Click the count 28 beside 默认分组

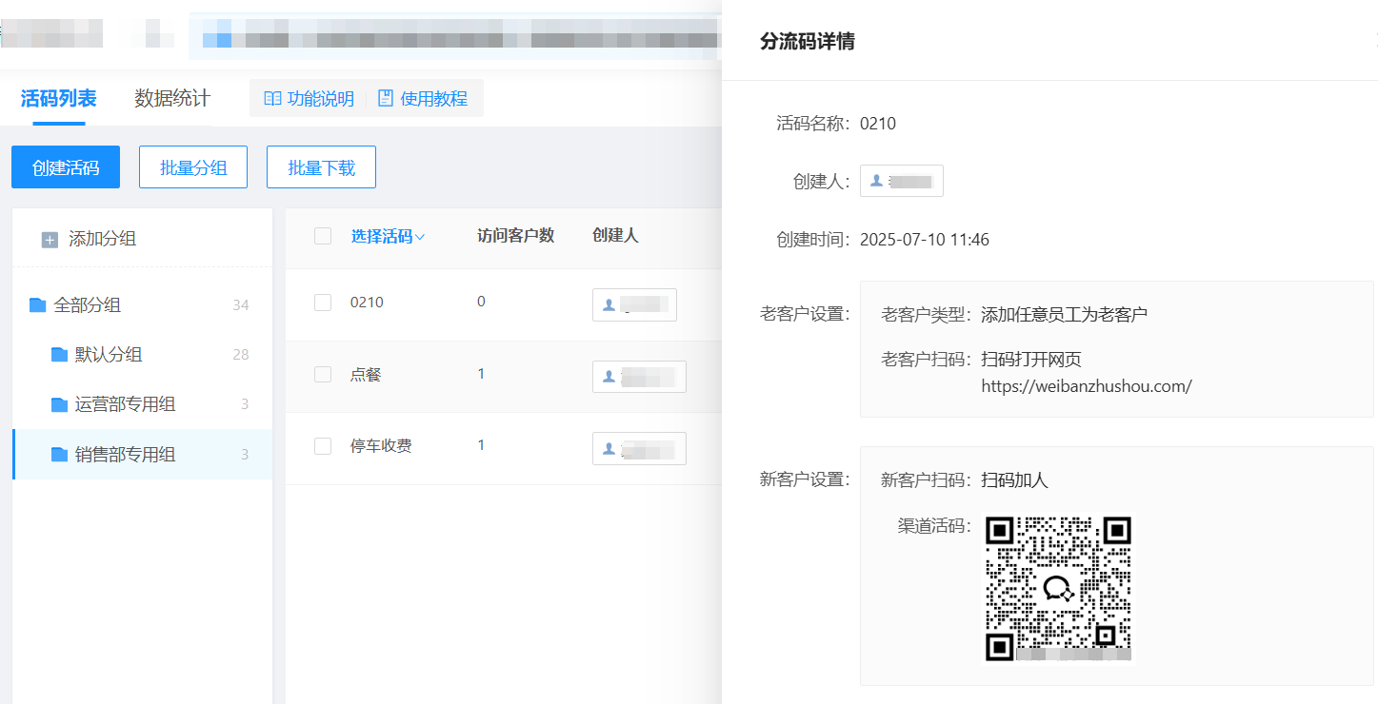[241, 355]
